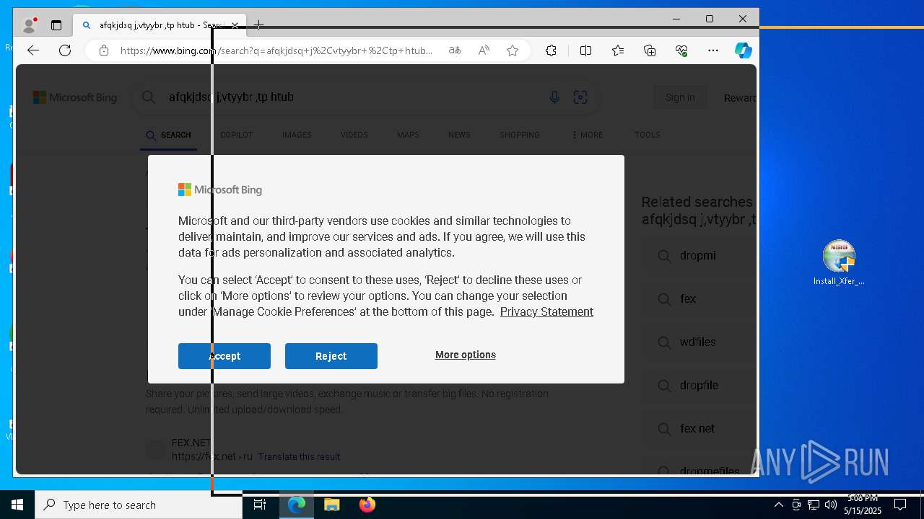Activate Read aloud icon
The width and height of the screenshot is (924, 519).
coord(484,50)
